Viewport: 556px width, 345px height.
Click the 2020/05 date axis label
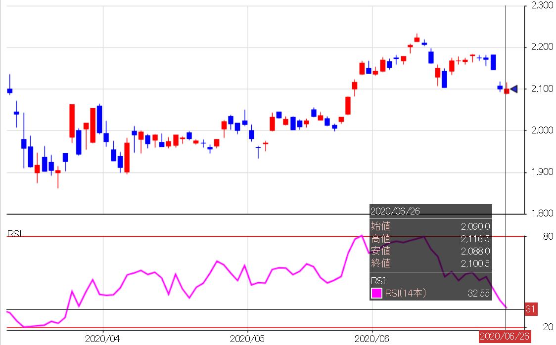(x=247, y=339)
